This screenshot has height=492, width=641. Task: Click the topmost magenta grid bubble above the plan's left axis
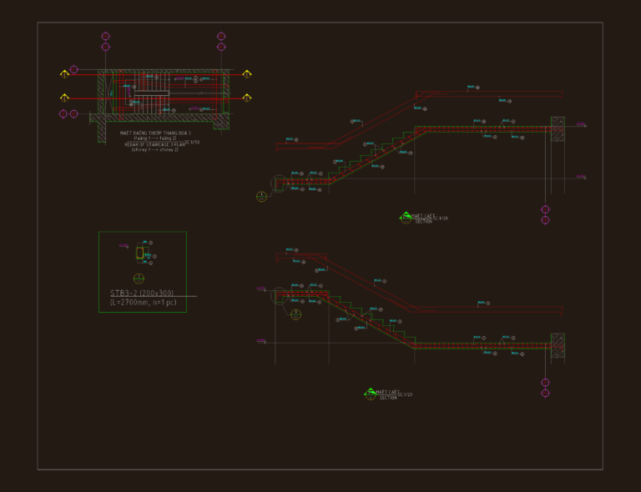(105, 37)
